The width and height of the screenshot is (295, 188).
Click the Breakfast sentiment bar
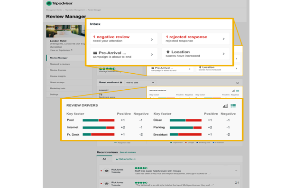pos(186,135)
